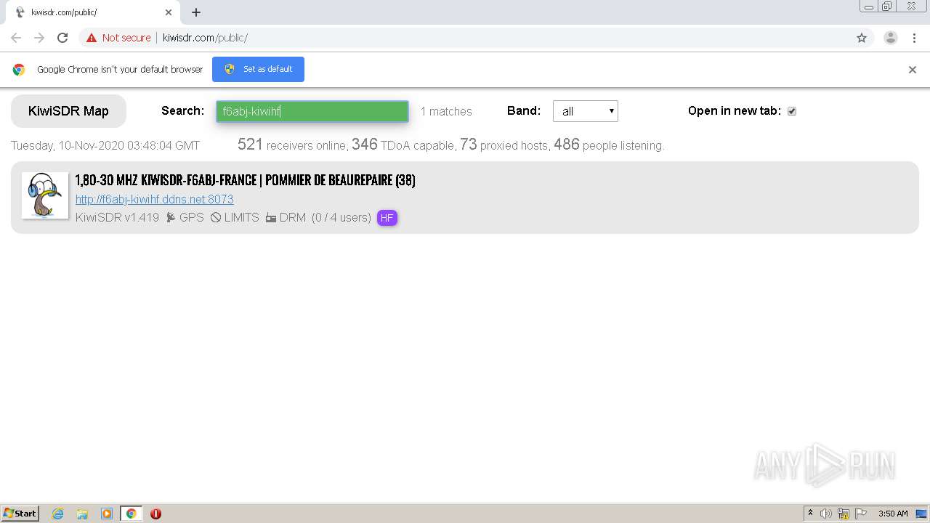Toggle the Open in new tab checkbox
Viewport: 930px width, 523px height.
pyautogui.click(x=792, y=111)
